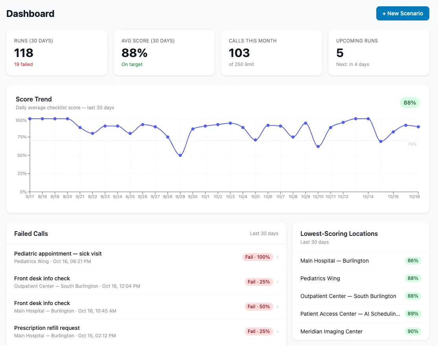Click the Lowest-Scoring Locations heading
This screenshot has height=346, width=438.
[339, 234]
